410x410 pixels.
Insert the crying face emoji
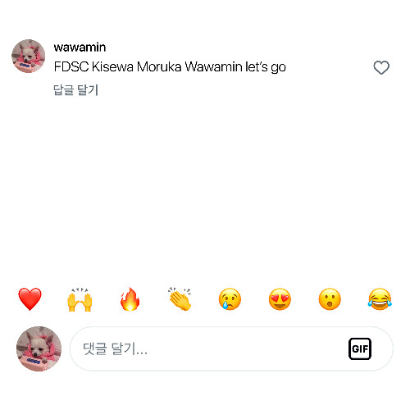(x=230, y=299)
